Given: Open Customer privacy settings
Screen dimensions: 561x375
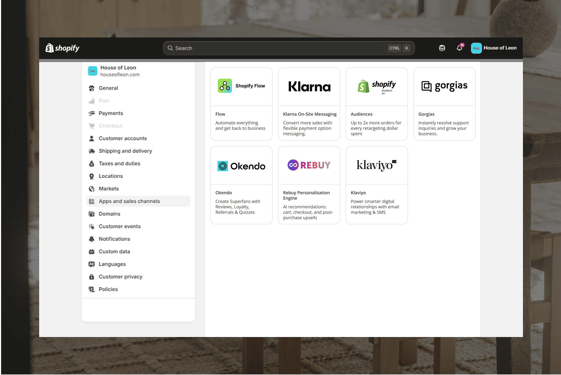Looking at the screenshot, I should (120, 277).
